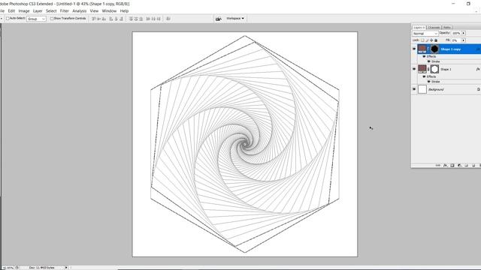The image size is (481, 270).
Task: Toggle Stroke visibility under Shape 1
Action: tap(429, 82)
